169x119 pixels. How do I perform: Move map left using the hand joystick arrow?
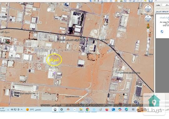pos(146,18)
